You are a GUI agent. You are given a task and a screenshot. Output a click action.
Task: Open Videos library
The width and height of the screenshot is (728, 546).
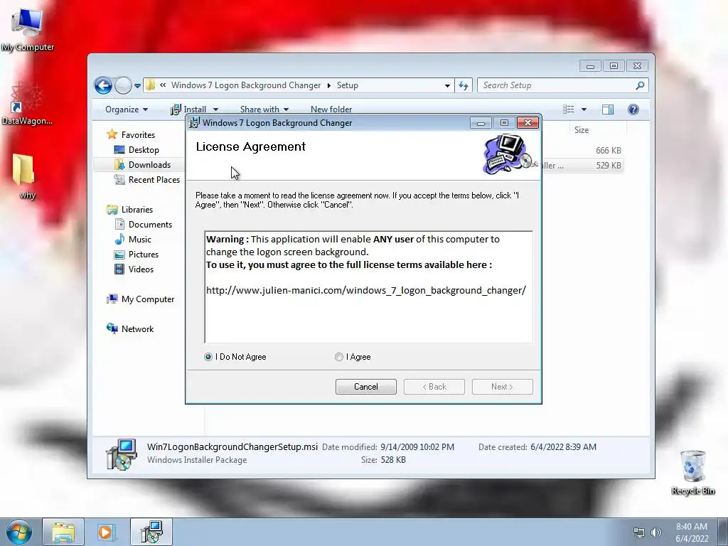[141, 269]
